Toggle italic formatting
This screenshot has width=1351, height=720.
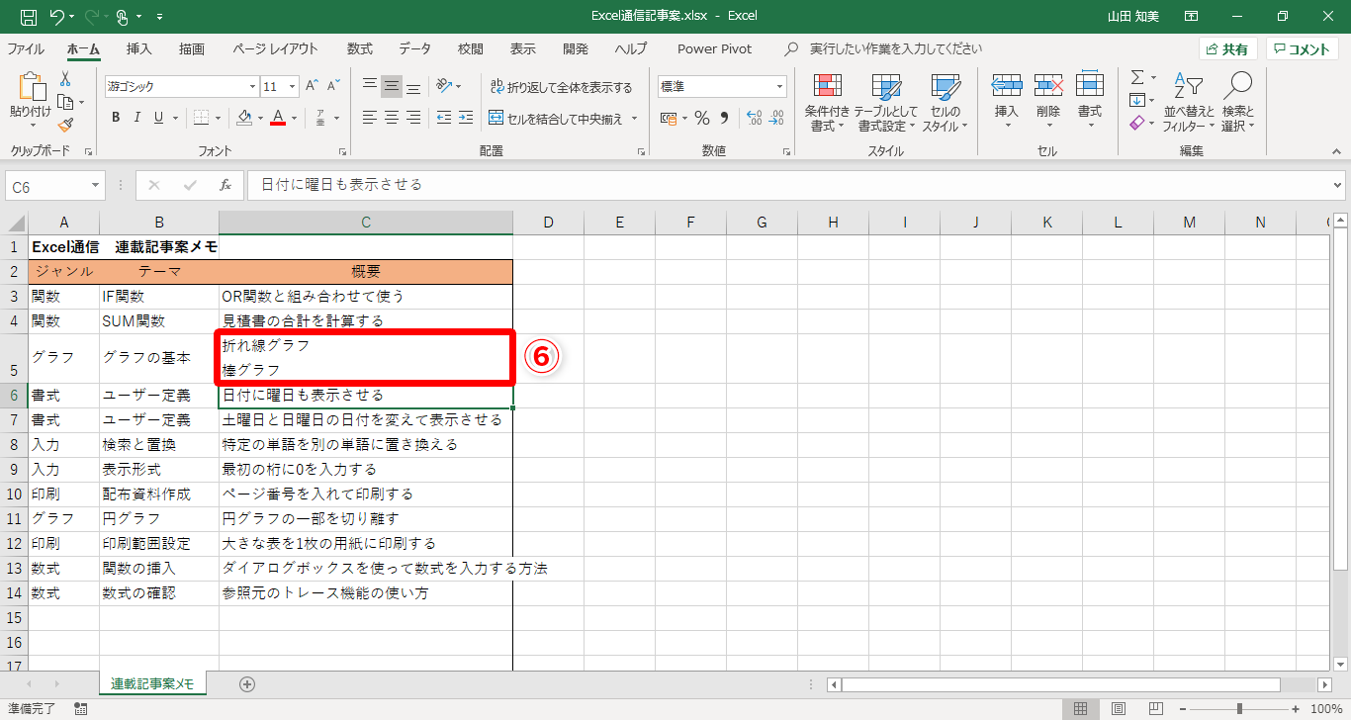pos(136,118)
